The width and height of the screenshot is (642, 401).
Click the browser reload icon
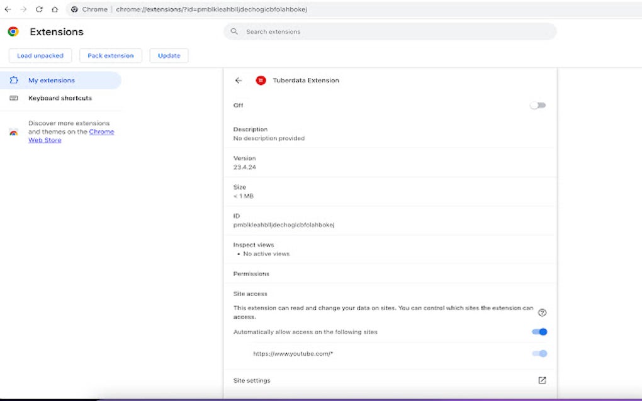40,9
